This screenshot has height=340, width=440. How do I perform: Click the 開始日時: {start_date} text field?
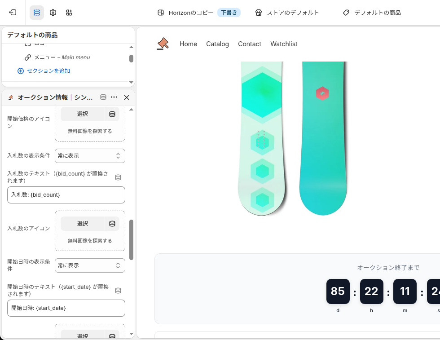66,308
